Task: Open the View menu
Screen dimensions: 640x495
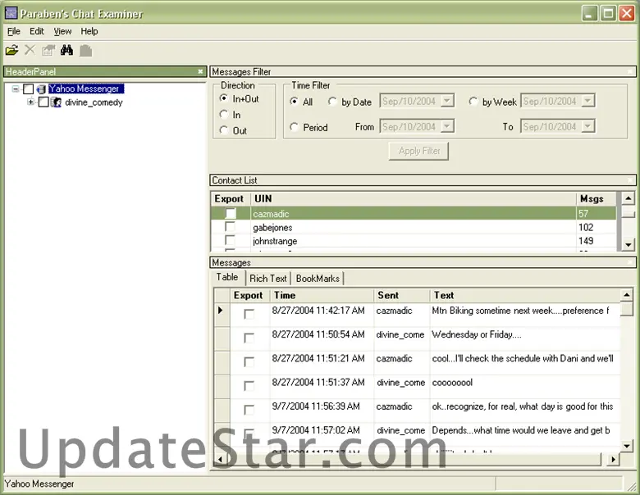Action: tap(62, 31)
